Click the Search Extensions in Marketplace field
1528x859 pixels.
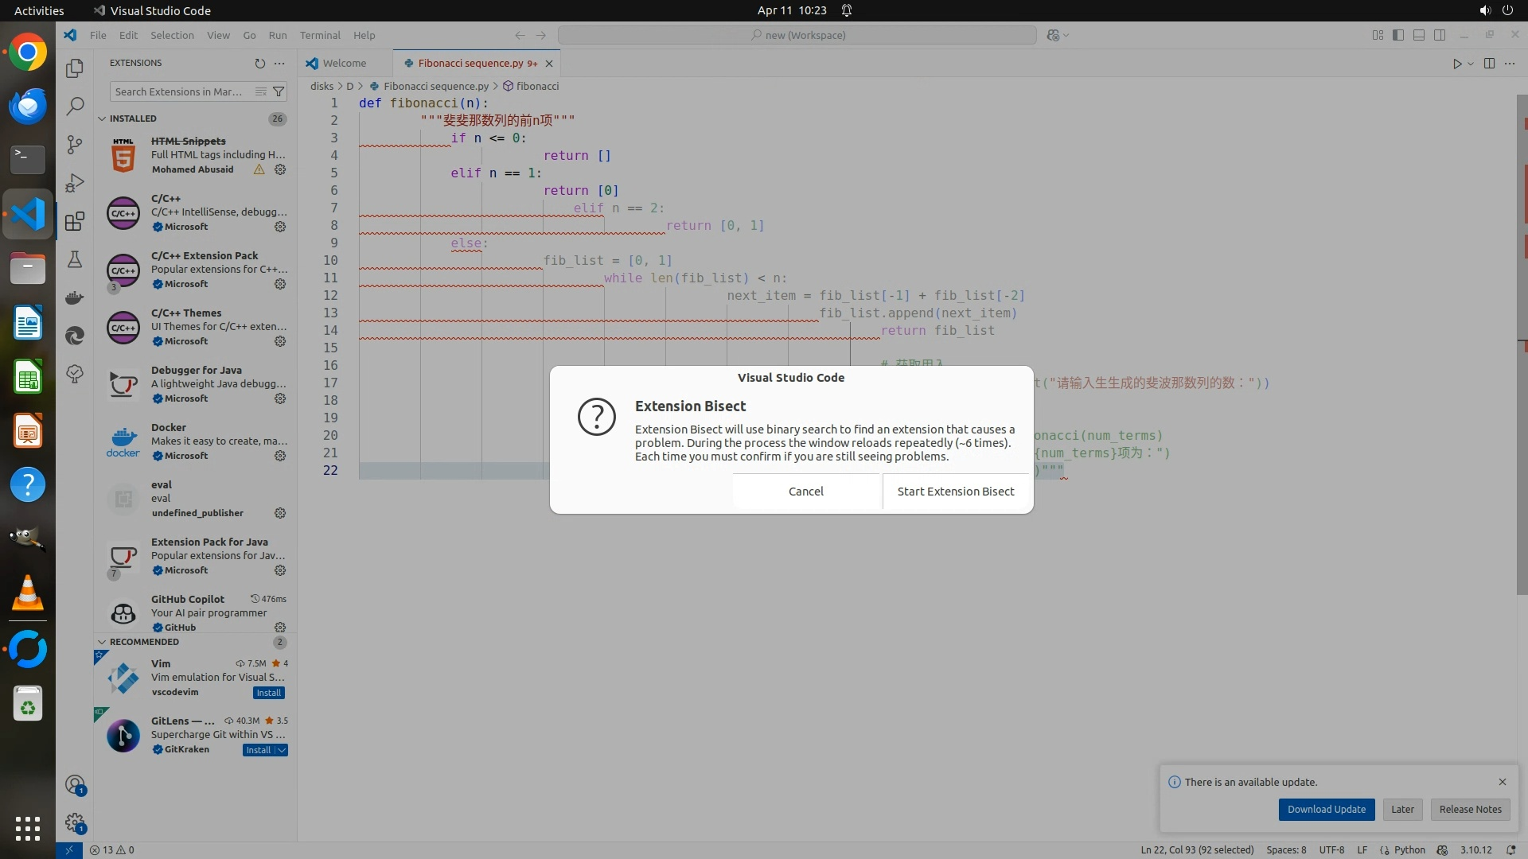point(179,91)
